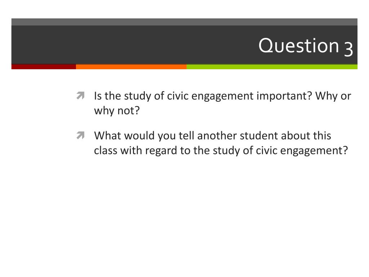Click the words 'Why or' in first bullet
The width and height of the screenshot is (369, 277).
click(333, 96)
